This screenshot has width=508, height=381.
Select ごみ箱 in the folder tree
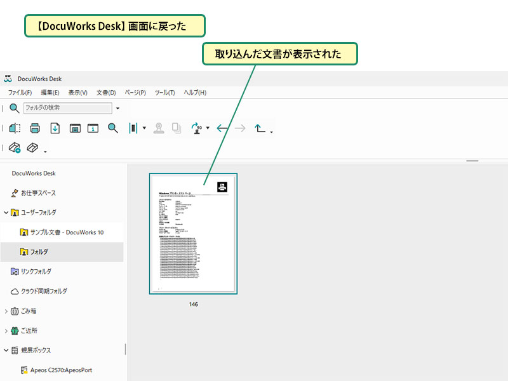(29, 311)
